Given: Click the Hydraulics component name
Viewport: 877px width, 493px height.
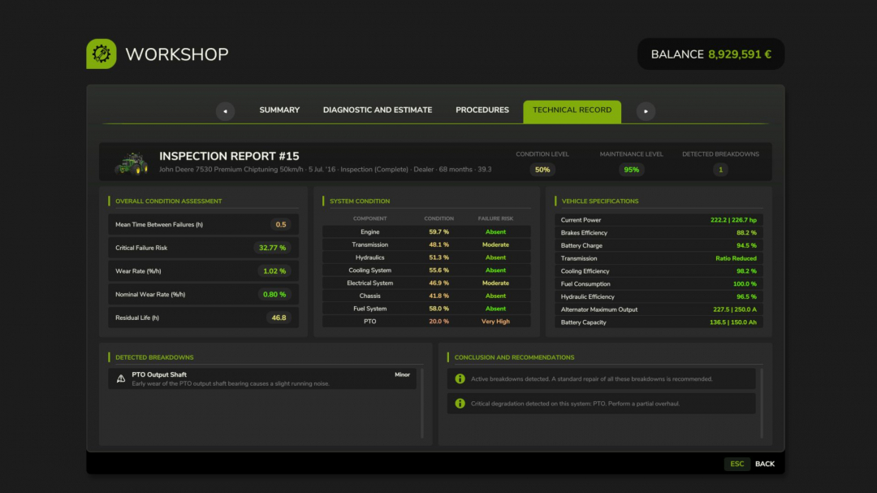Looking at the screenshot, I should coord(369,257).
